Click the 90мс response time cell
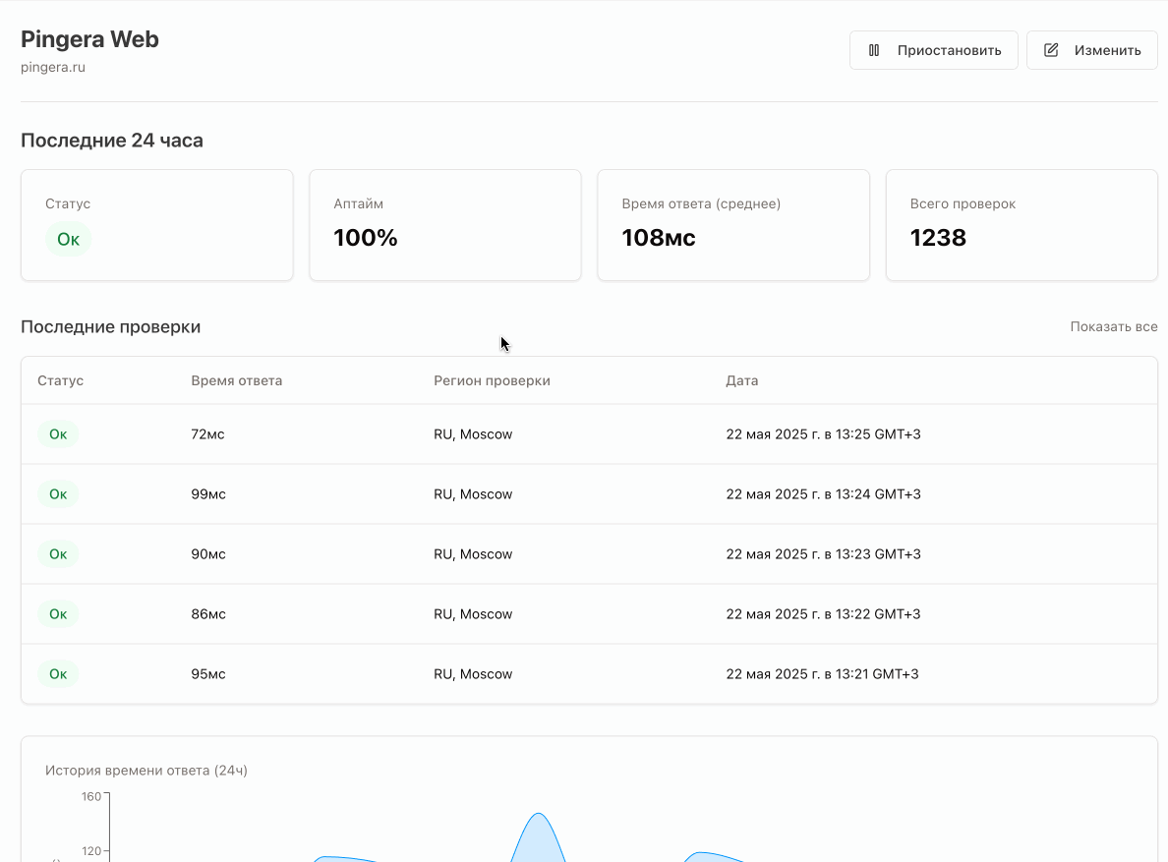The height and width of the screenshot is (862, 1168). [x=207, y=553]
